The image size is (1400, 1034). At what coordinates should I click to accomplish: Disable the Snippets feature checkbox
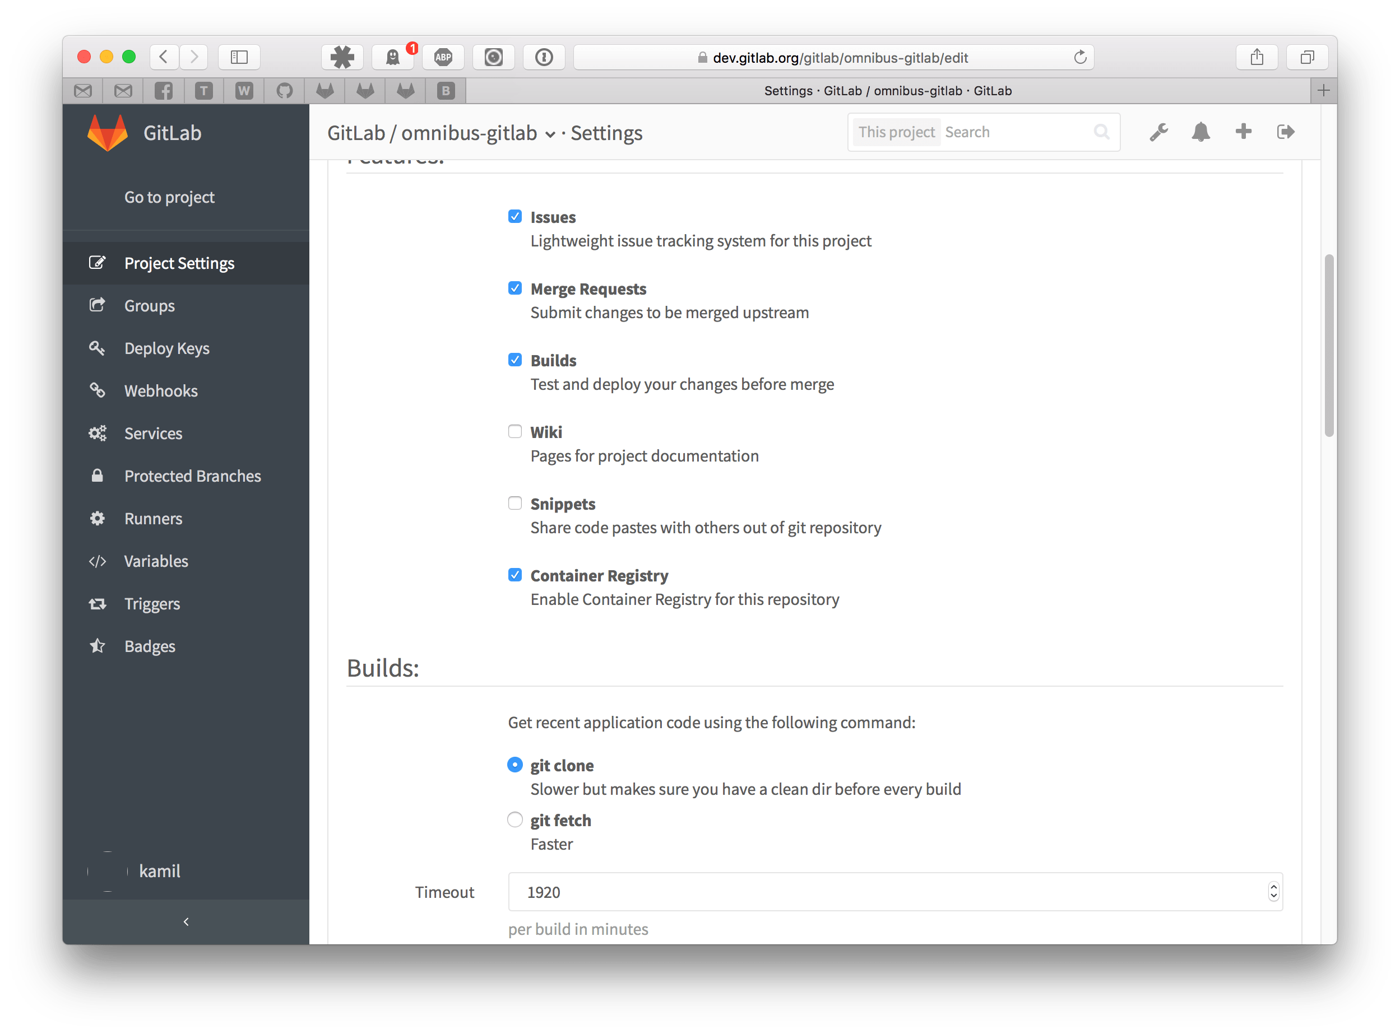coord(515,503)
